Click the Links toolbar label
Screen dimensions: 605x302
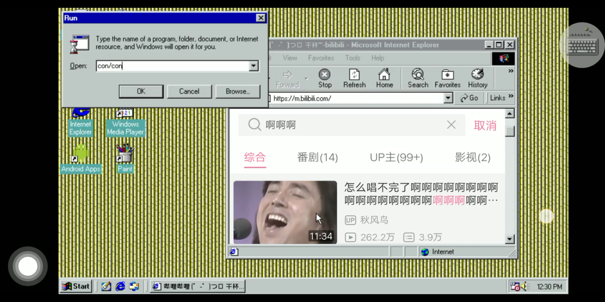pyautogui.click(x=497, y=98)
